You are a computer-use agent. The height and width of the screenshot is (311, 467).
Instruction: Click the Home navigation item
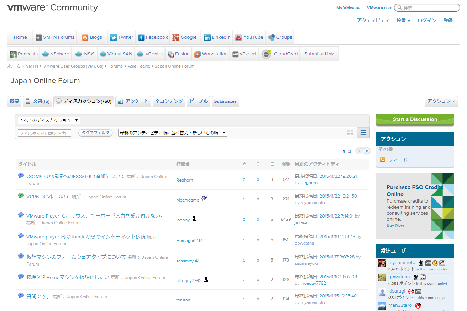(20, 37)
